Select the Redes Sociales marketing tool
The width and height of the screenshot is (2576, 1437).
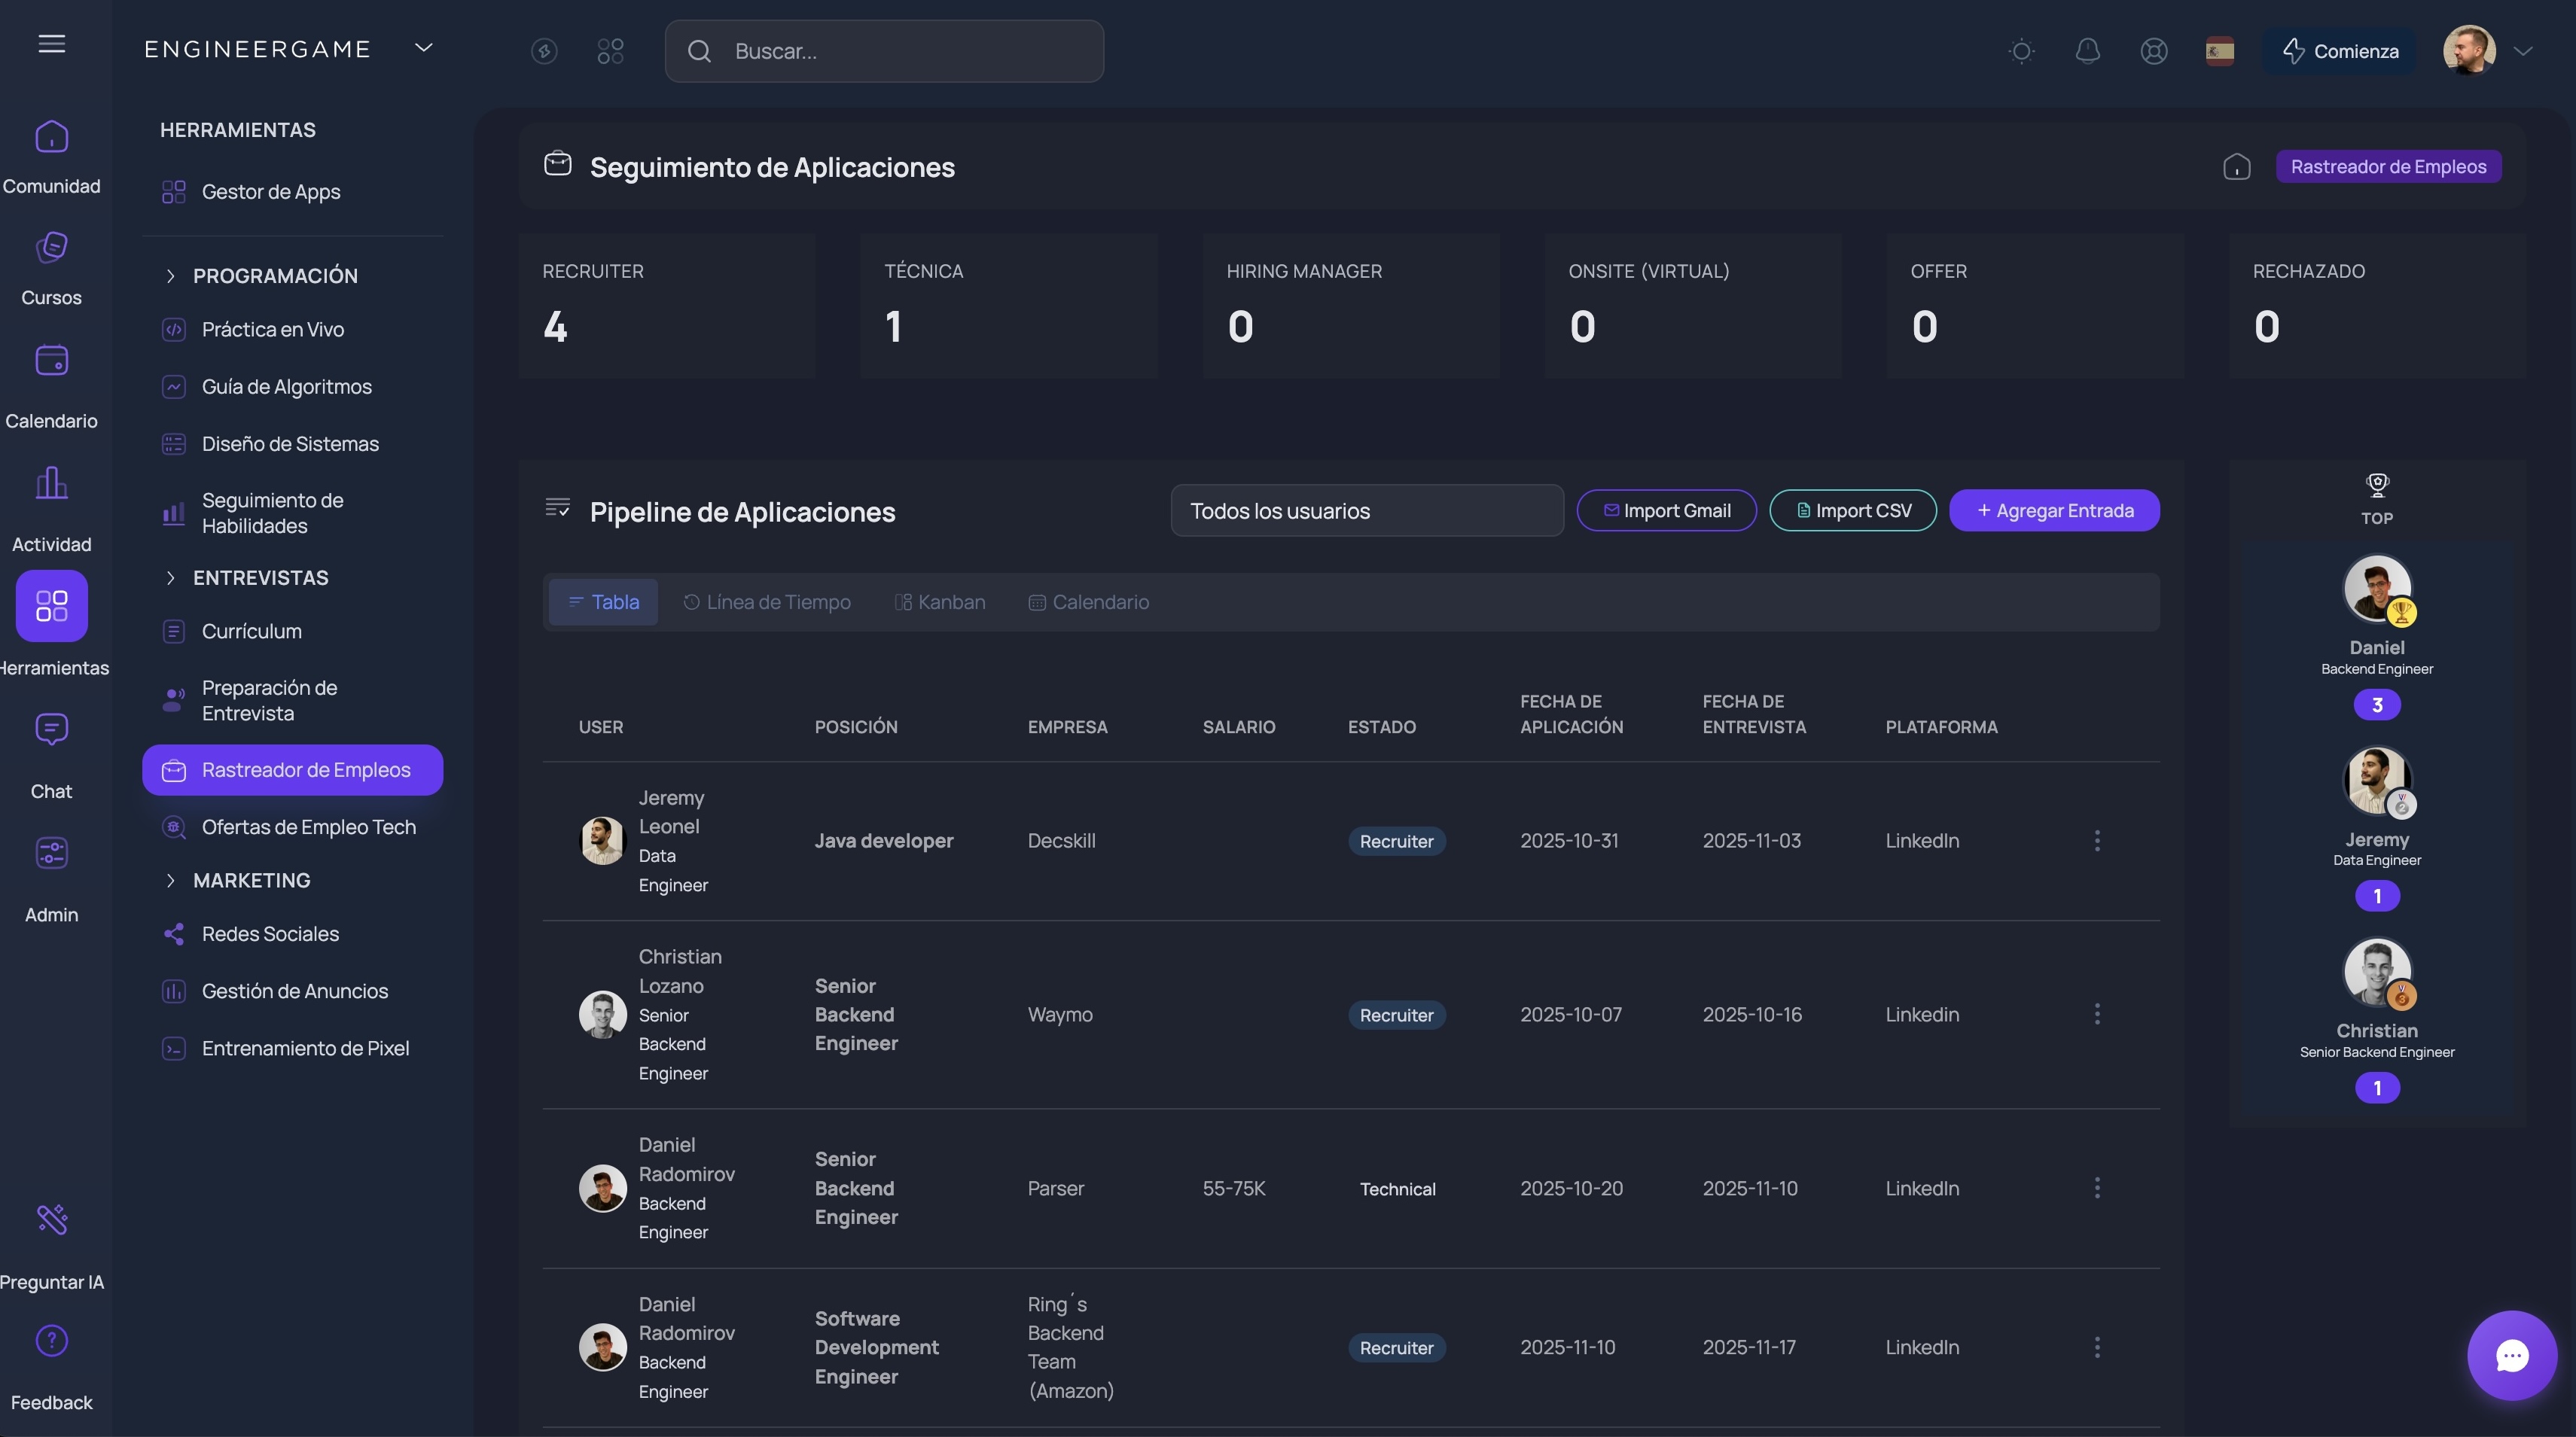(x=271, y=933)
